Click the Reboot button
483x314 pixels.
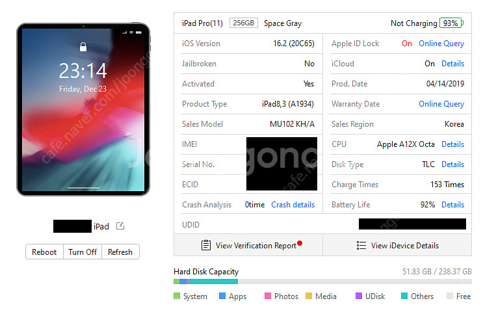(44, 252)
